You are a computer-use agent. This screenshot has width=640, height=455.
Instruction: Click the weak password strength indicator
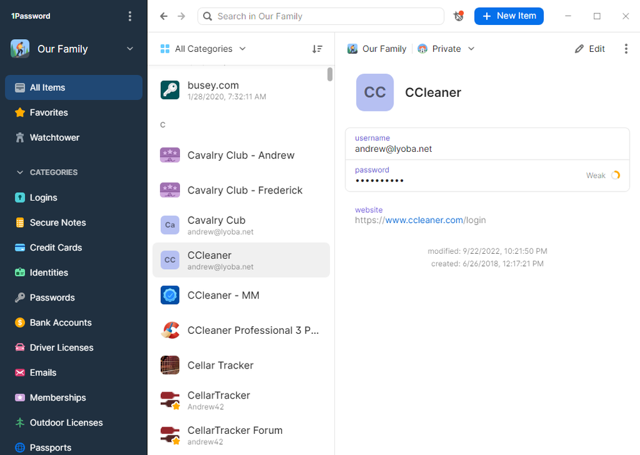pyautogui.click(x=615, y=176)
